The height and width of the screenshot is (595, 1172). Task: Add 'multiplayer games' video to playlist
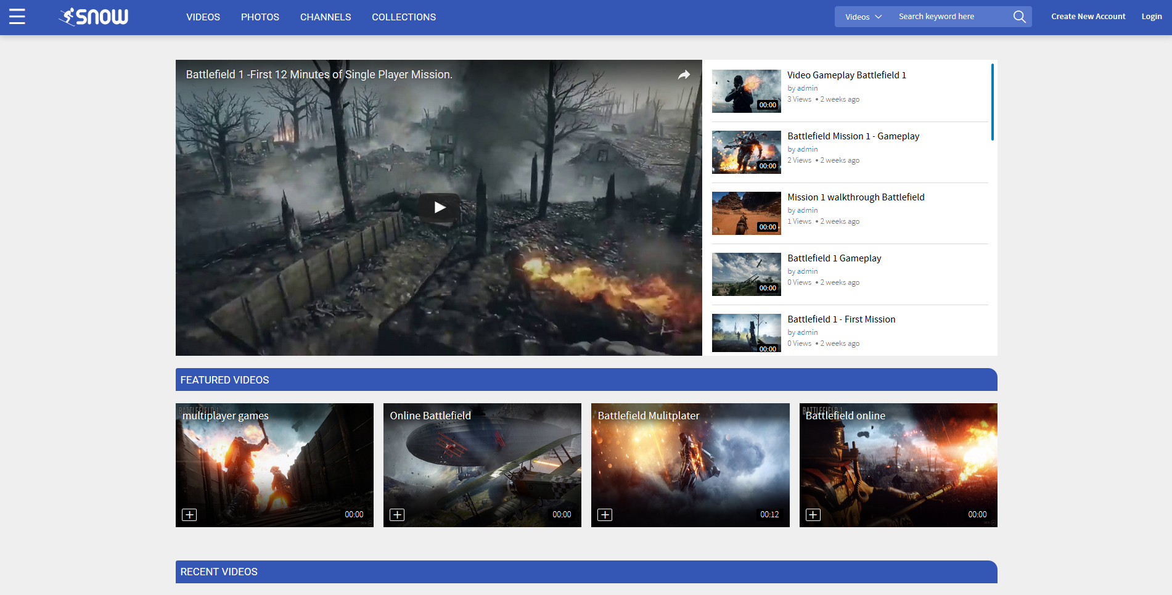[x=189, y=515]
